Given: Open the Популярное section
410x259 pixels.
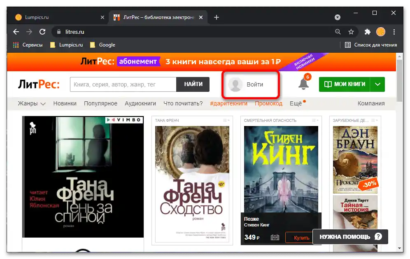Looking at the screenshot, I should 101,104.
